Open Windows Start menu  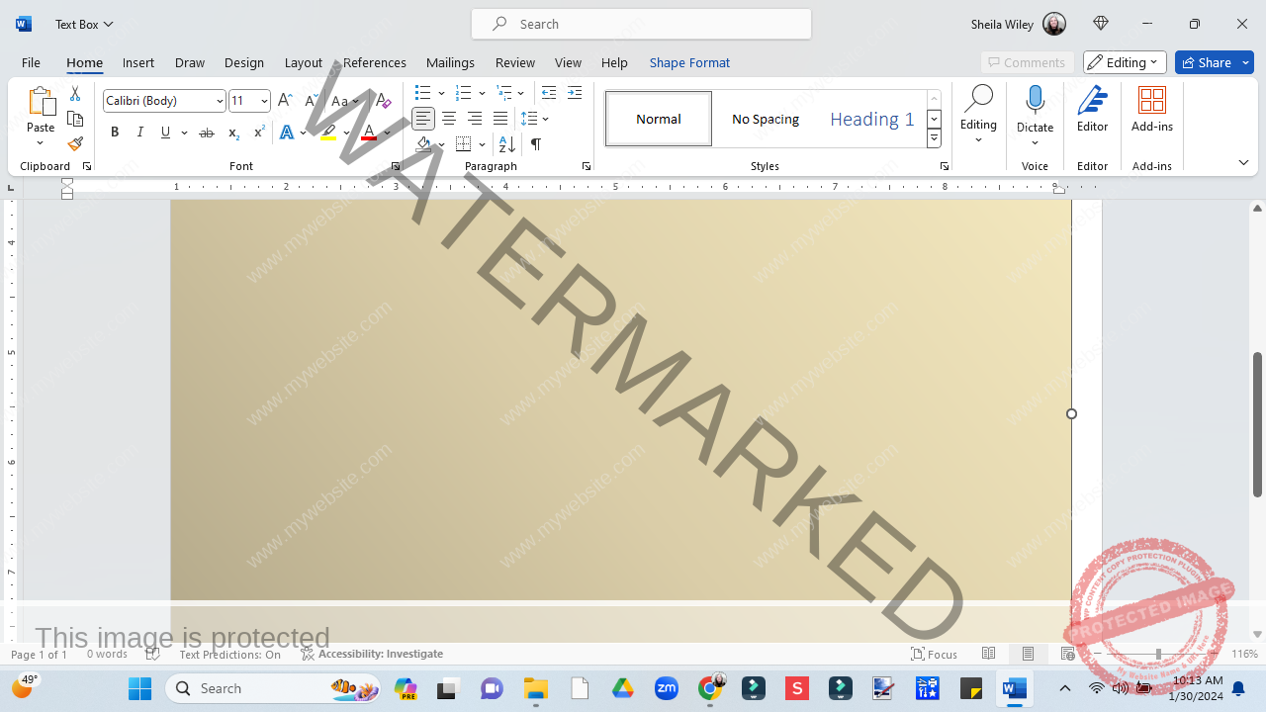(139, 688)
